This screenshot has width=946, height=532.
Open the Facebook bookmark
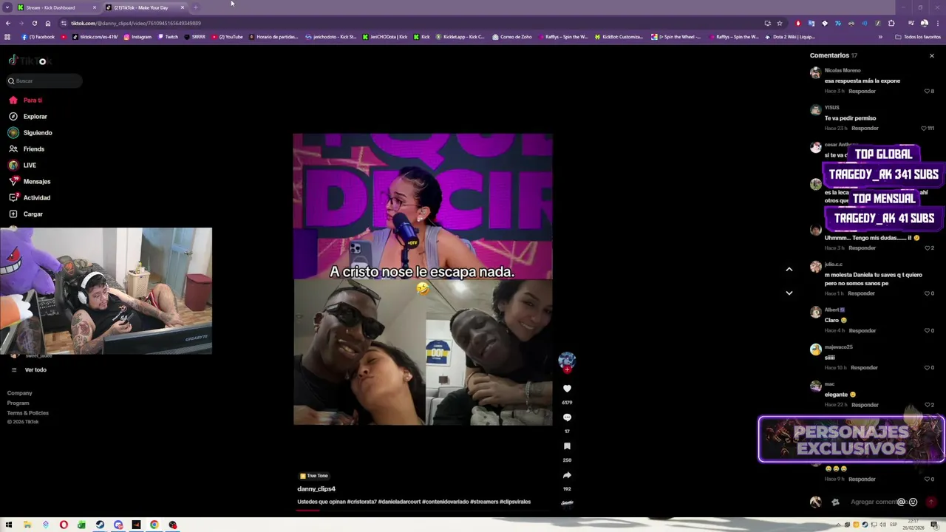click(38, 36)
